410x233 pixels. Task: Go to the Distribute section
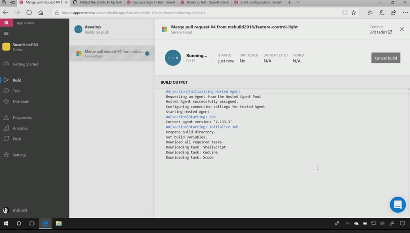(21, 102)
